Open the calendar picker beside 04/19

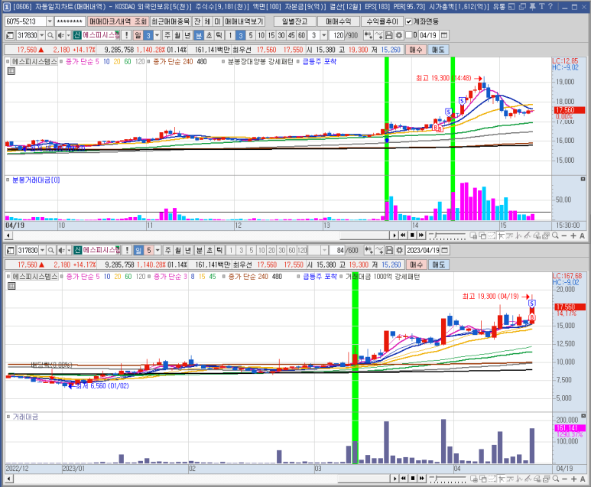tap(444, 35)
